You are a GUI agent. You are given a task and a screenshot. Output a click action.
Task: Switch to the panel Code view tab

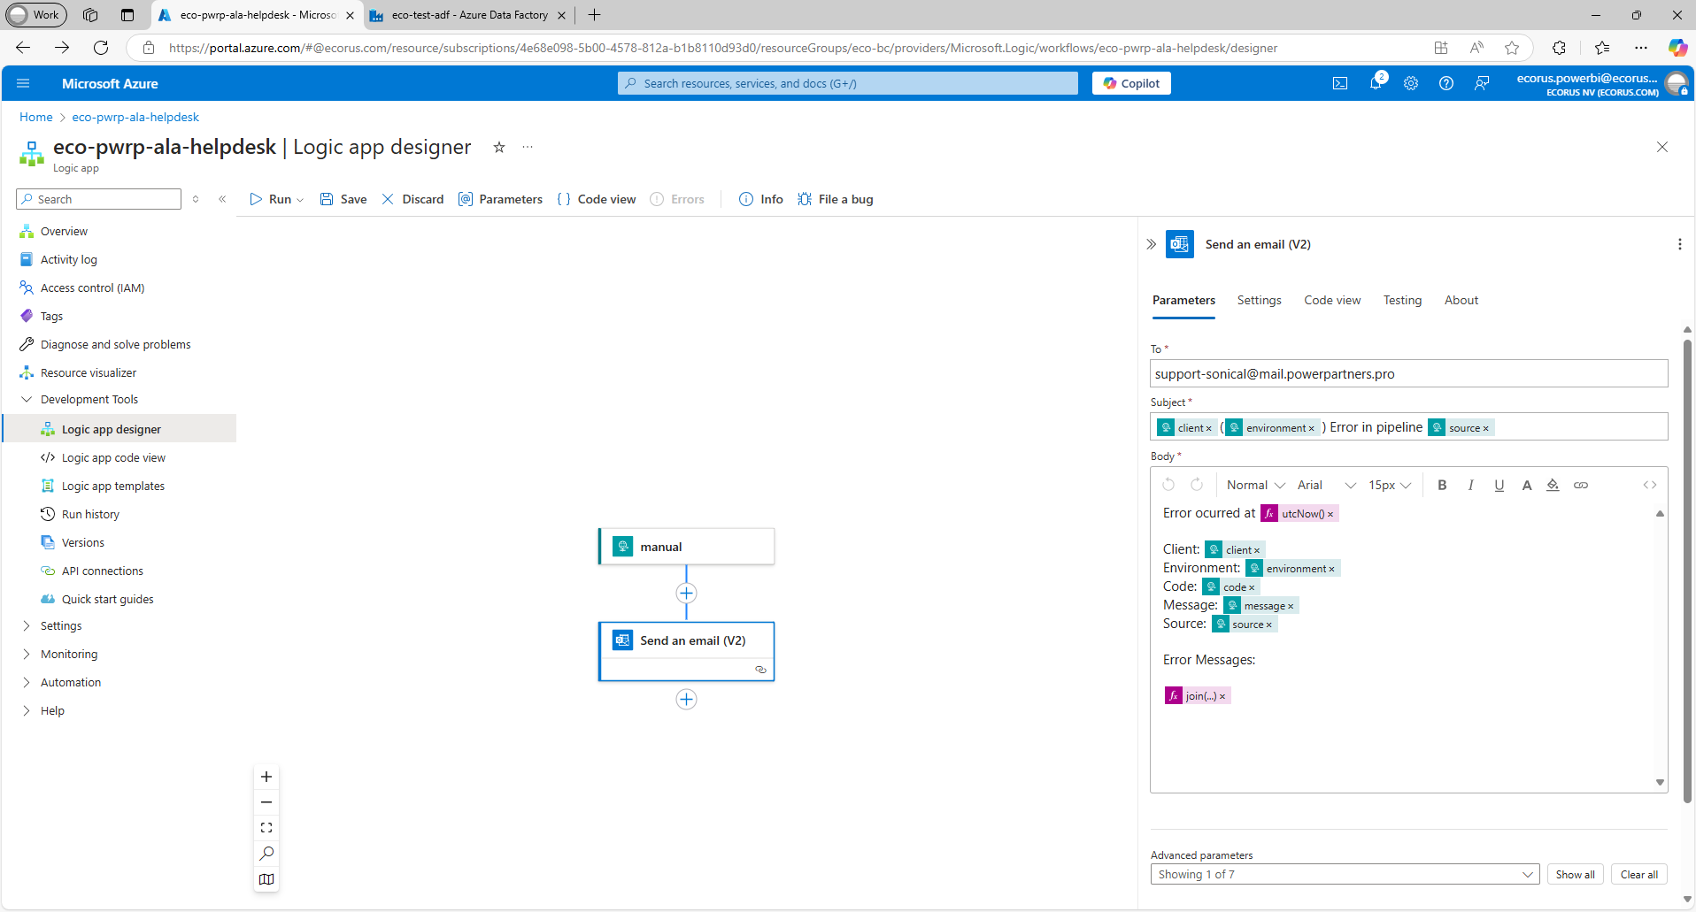1332,300
